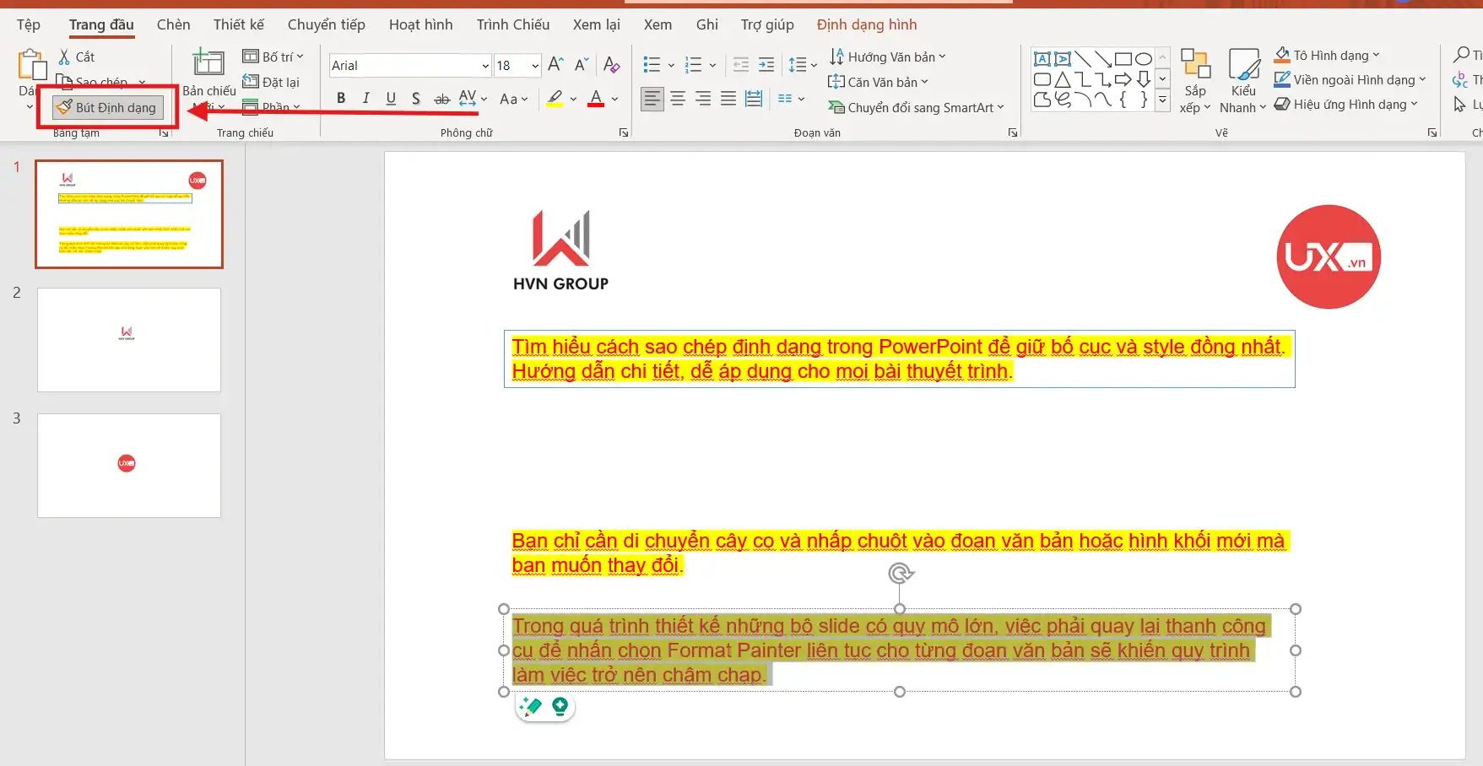Toggle bold formatting

tap(341, 99)
